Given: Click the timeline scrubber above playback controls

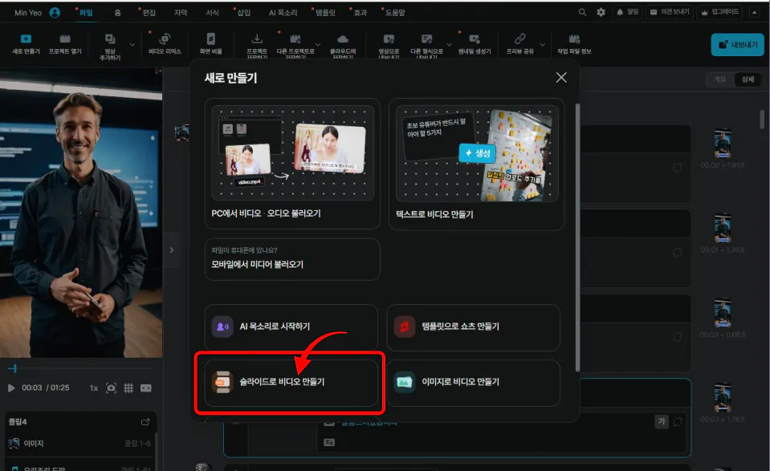Looking at the screenshot, I should (80, 367).
